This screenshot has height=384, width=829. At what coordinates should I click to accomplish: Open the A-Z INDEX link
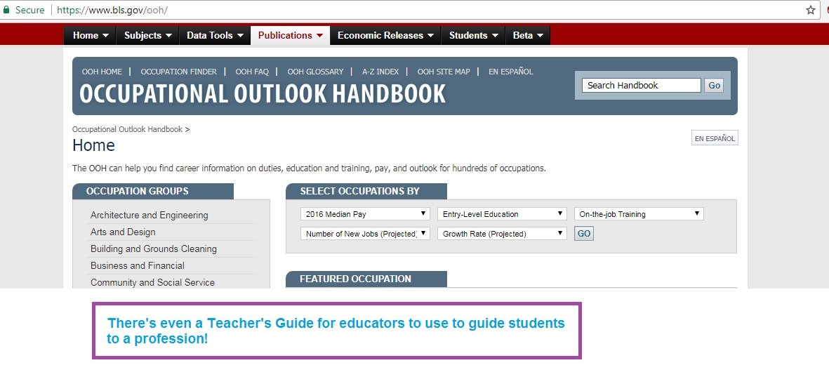tap(380, 72)
